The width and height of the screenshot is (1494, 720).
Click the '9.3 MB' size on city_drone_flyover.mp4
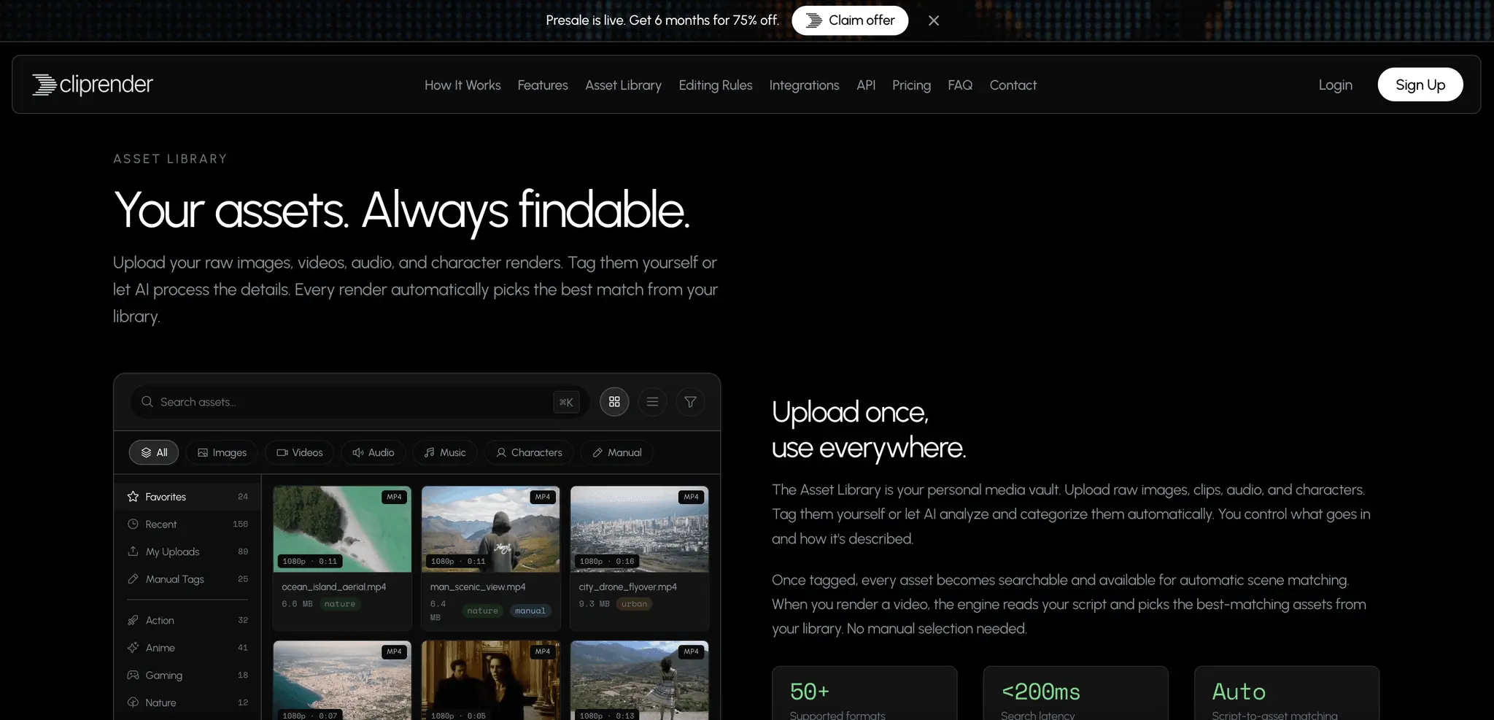(x=594, y=604)
